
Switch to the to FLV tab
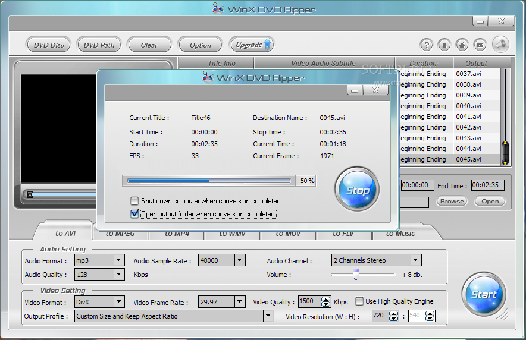coord(343,234)
